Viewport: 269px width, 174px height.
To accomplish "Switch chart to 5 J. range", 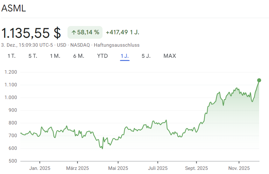I will 146,56.
